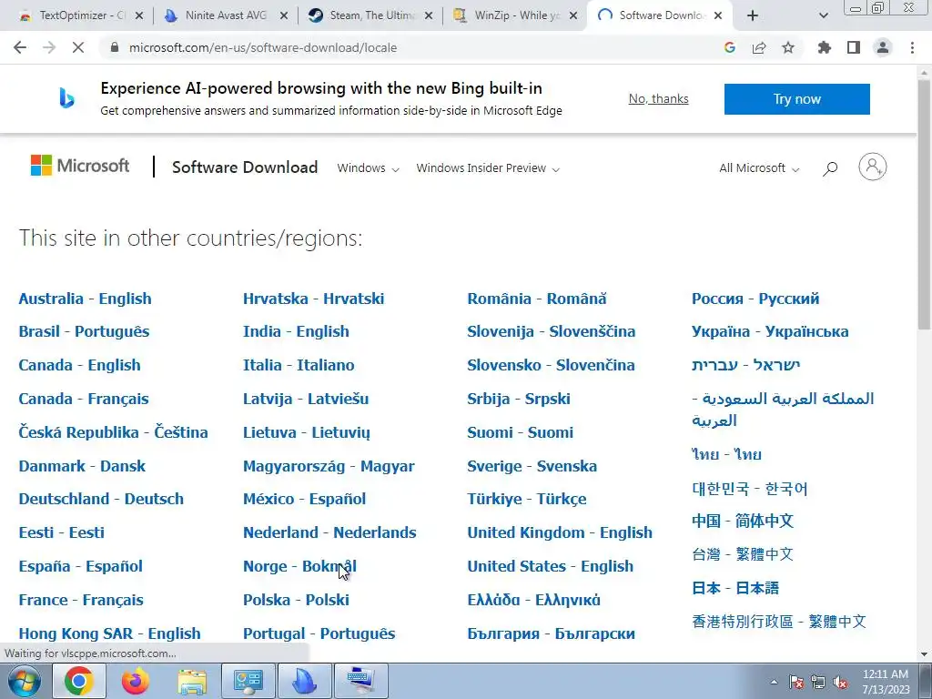The height and width of the screenshot is (699, 932).
Task: Choose Australia - English
Action: 85,299
